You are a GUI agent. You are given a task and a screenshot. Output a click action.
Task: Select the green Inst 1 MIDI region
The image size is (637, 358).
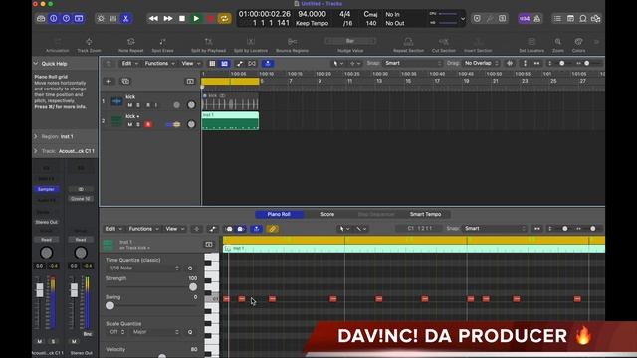pyautogui.click(x=230, y=121)
